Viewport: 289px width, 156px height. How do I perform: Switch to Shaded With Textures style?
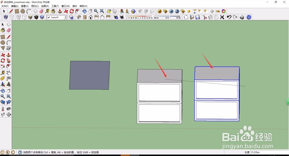click(x=36, y=17)
